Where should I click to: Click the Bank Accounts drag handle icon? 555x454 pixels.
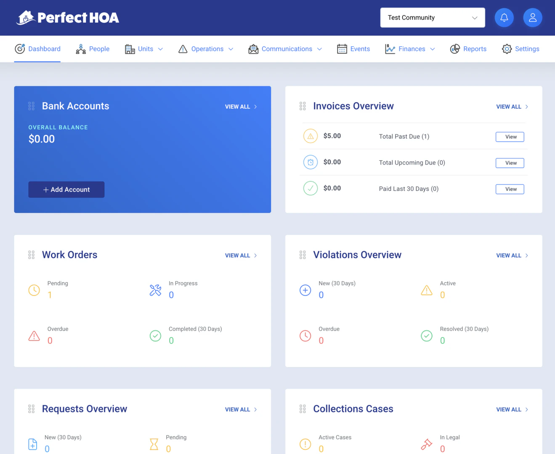coord(32,106)
